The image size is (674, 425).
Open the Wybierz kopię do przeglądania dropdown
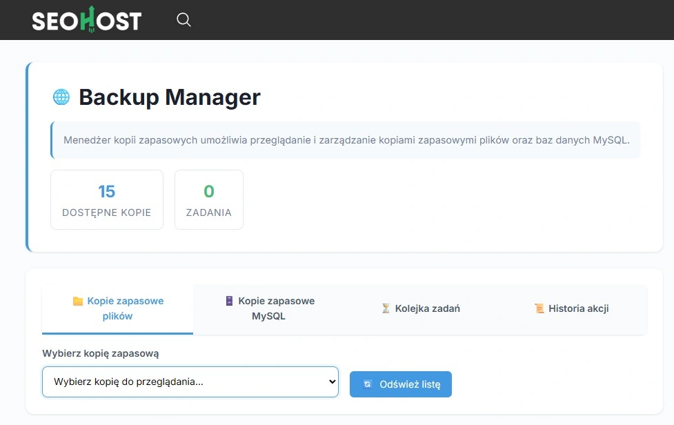click(x=190, y=382)
